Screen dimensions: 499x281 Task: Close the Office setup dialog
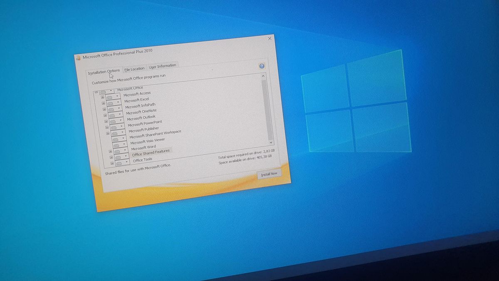tap(269, 38)
